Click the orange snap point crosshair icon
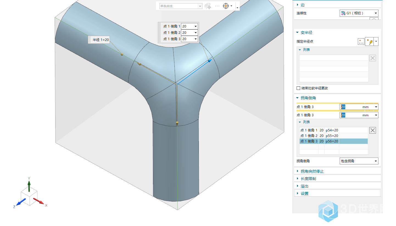 pos(226,6)
